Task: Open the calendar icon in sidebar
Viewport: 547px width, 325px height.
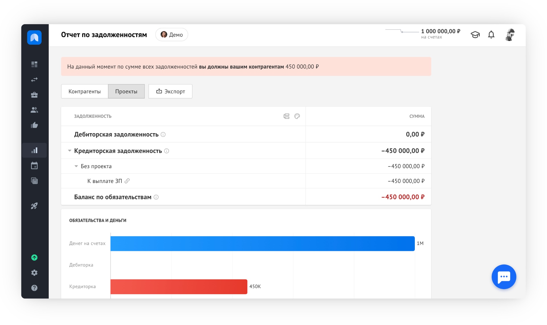Action: (x=34, y=166)
